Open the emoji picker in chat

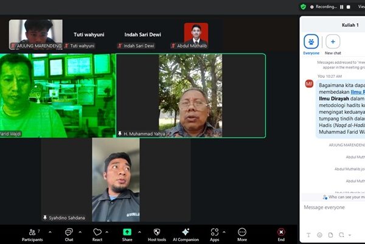(319, 235)
